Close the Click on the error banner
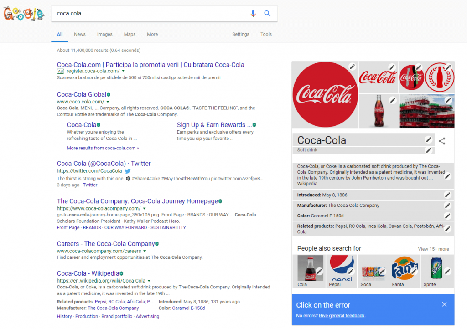 coord(444,304)
